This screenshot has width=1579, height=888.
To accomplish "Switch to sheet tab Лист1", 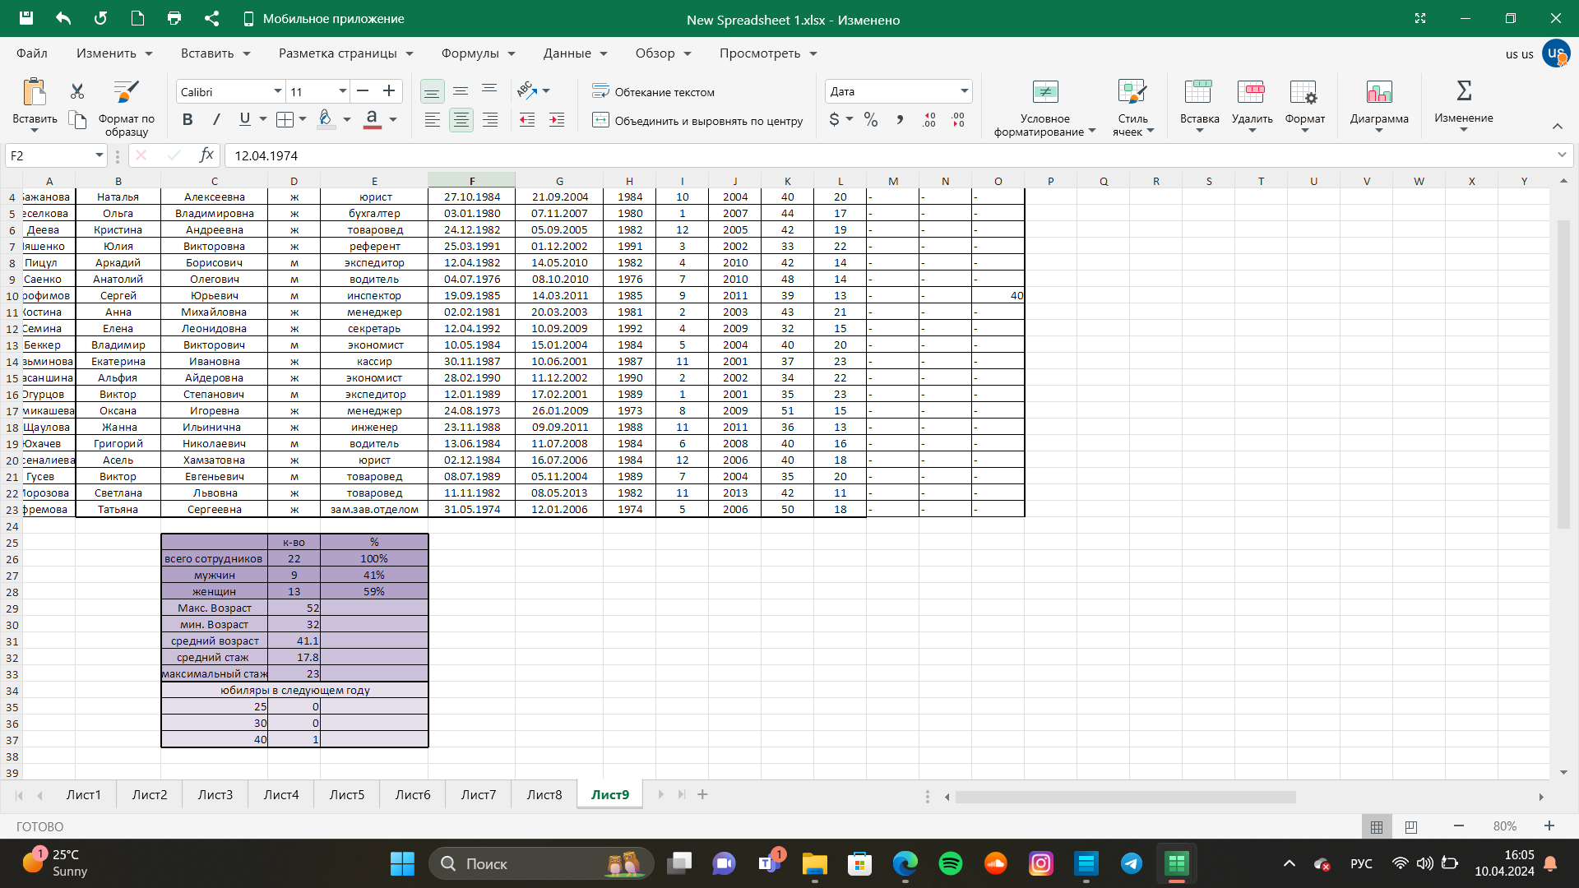I will 84,794.
